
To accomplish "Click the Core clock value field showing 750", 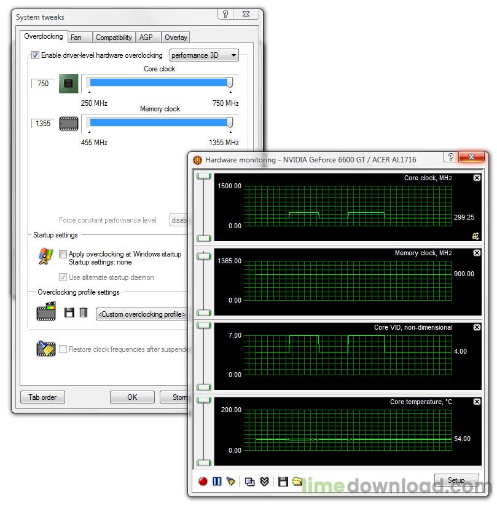I will 43,84.
